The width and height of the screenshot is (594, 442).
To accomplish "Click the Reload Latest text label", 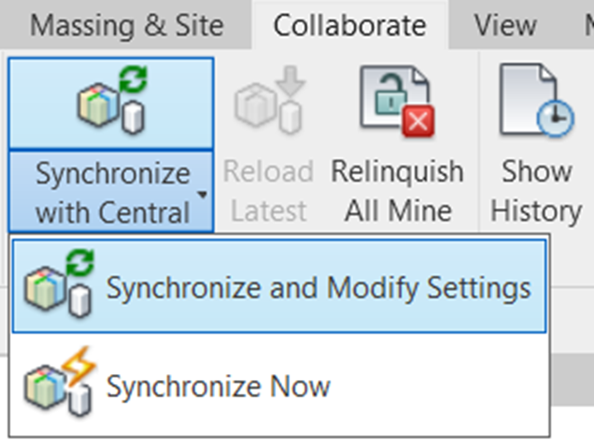I will click(x=268, y=191).
